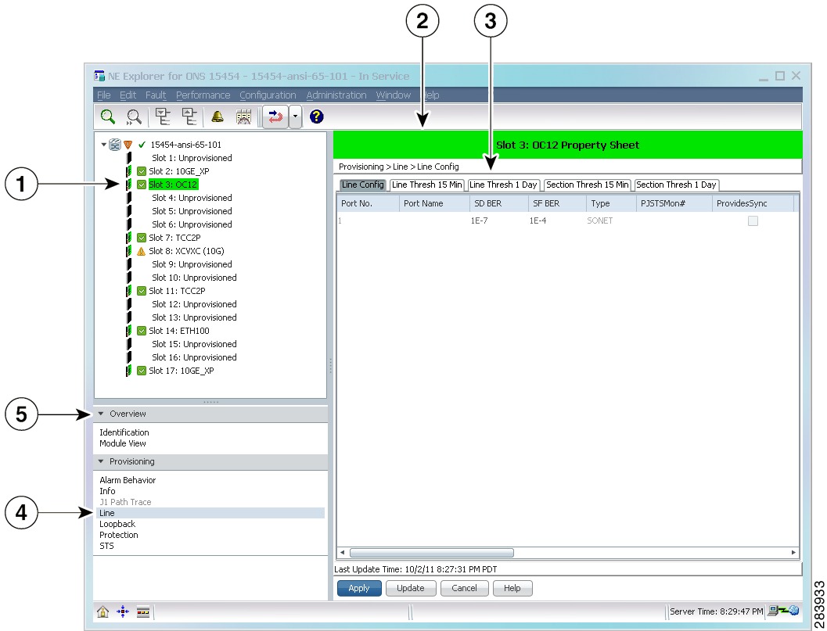Click the SONET type cell
This screenshot has height=631, width=827.
pos(599,220)
